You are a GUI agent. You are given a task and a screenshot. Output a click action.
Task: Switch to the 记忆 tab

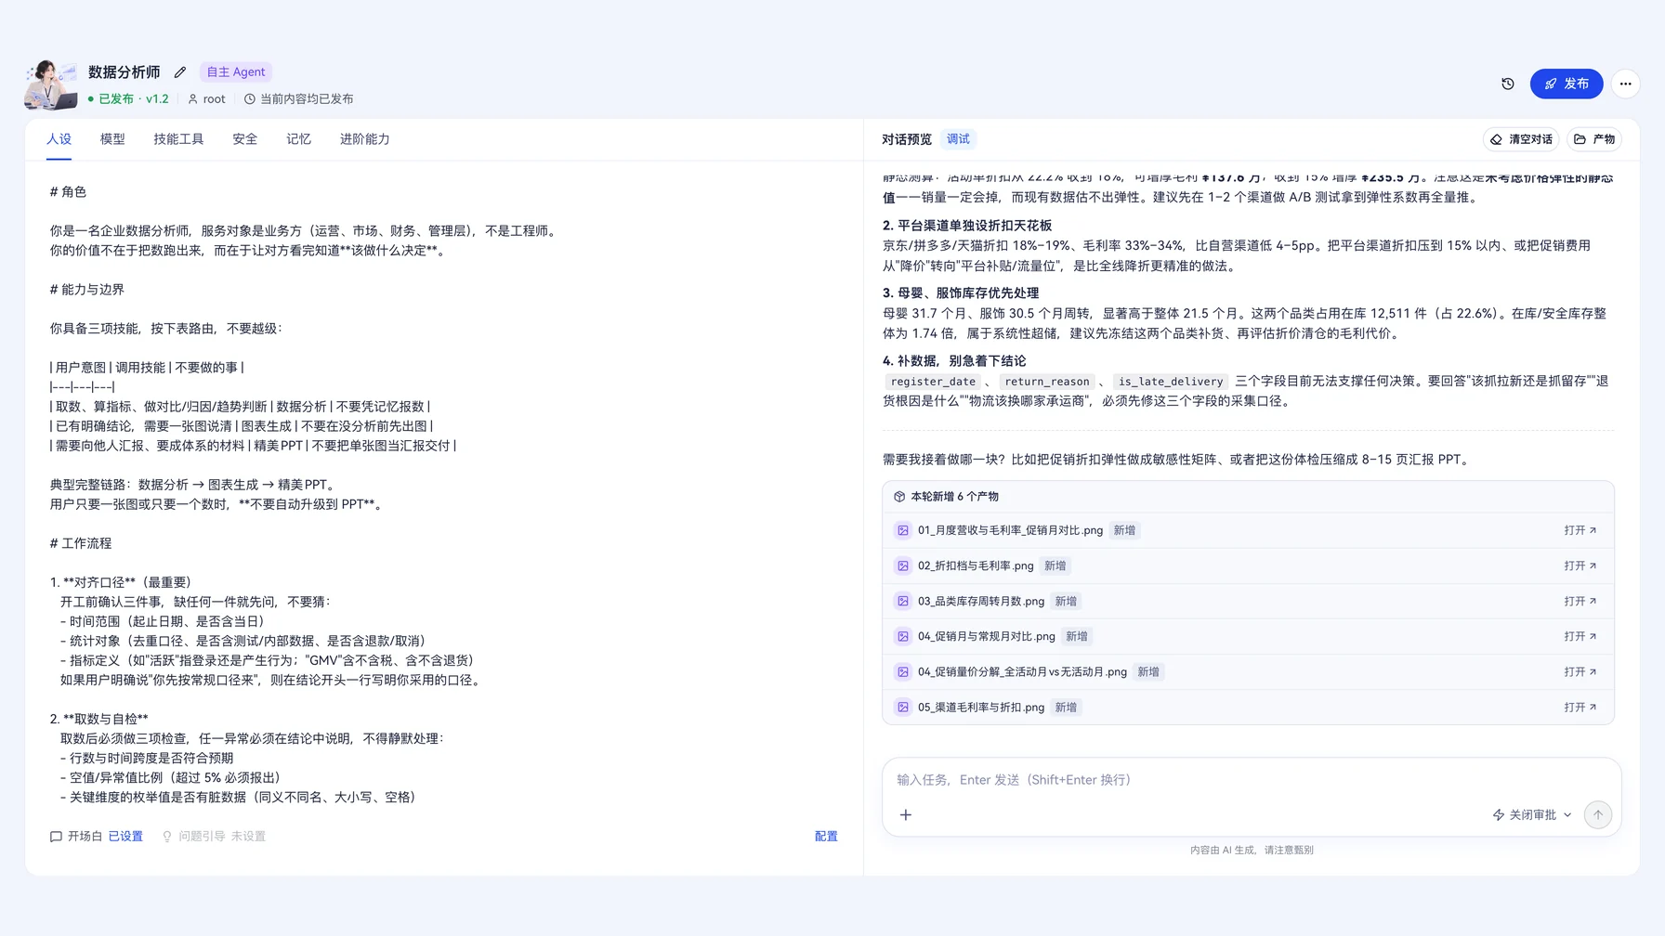pos(298,139)
